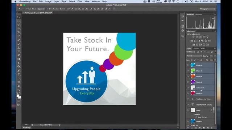The height and width of the screenshot is (130, 232).
Task: Click lock position icon in Layers panel
Action: [x=198, y=60]
